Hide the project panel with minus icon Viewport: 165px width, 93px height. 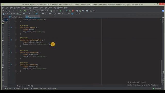click(6, 17)
